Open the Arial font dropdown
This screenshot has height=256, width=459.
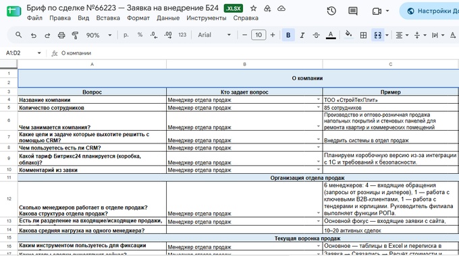(x=214, y=35)
